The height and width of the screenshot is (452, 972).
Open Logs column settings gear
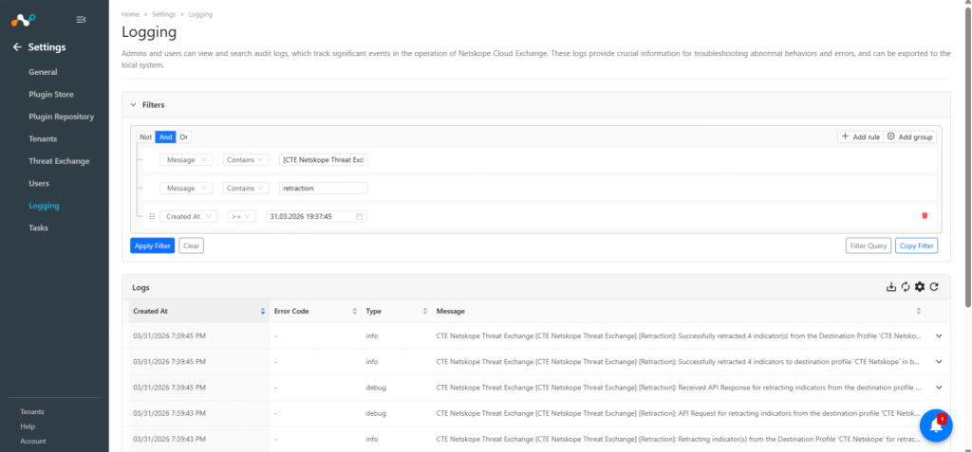(919, 287)
